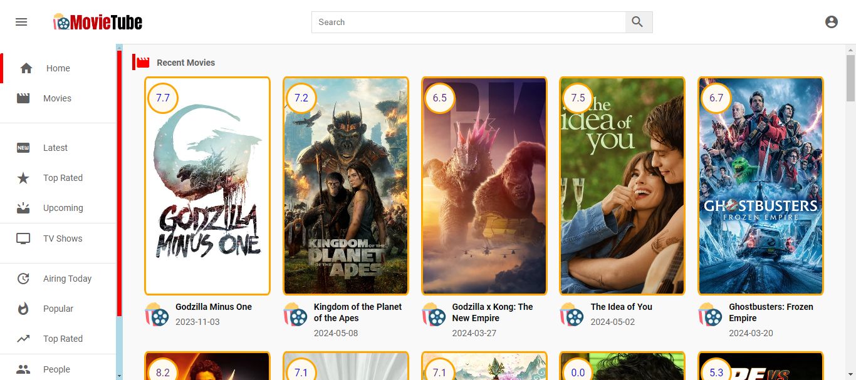Open Kingdom of the Planet of the Apes title

357,312
